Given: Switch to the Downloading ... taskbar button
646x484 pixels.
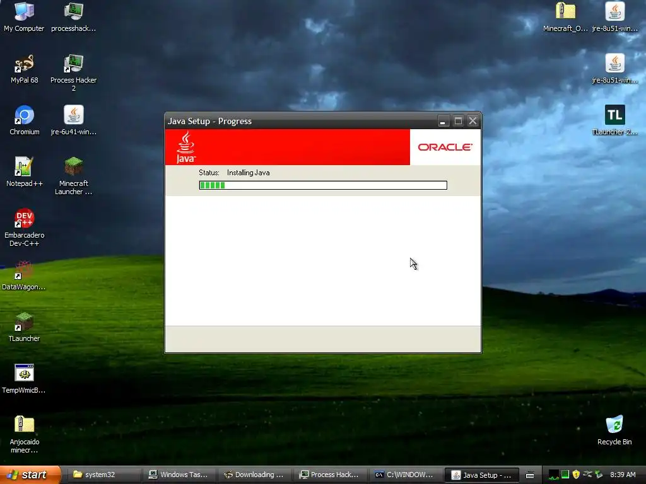Looking at the screenshot, I should (254, 475).
